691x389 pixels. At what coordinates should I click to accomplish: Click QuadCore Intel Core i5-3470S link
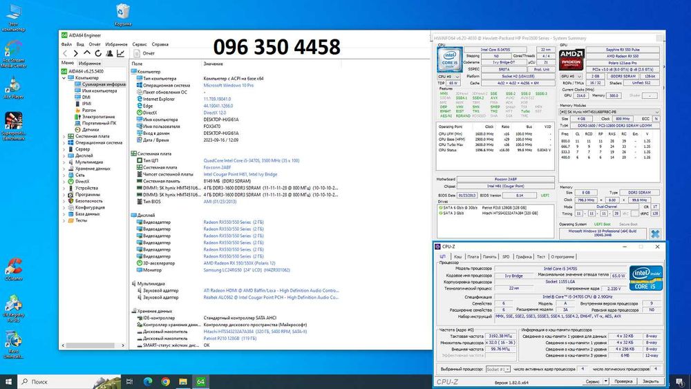click(x=252, y=161)
